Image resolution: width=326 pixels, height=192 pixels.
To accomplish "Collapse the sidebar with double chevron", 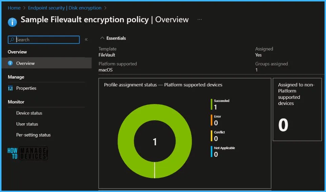I will pos(86,40).
